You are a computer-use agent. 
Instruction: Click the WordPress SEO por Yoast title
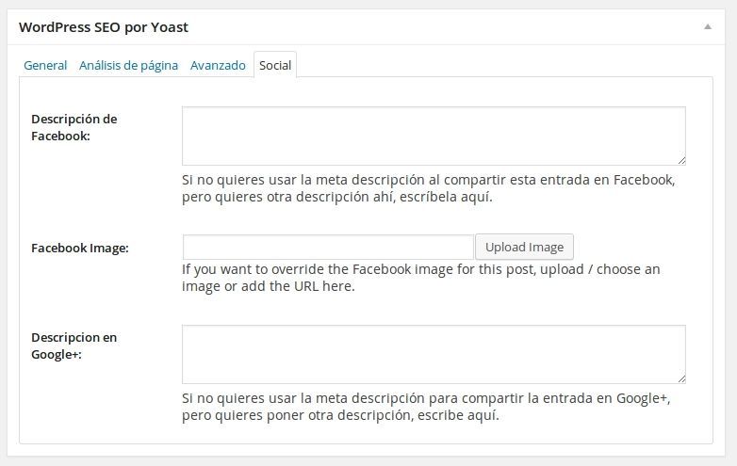pyautogui.click(x=104, y=27)
